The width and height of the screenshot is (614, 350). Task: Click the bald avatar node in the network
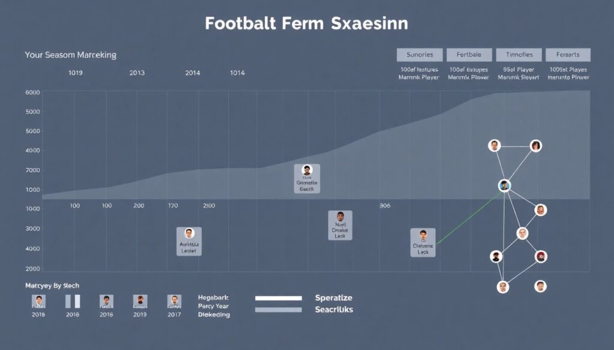pyautogui.click(x=522, y=233)
